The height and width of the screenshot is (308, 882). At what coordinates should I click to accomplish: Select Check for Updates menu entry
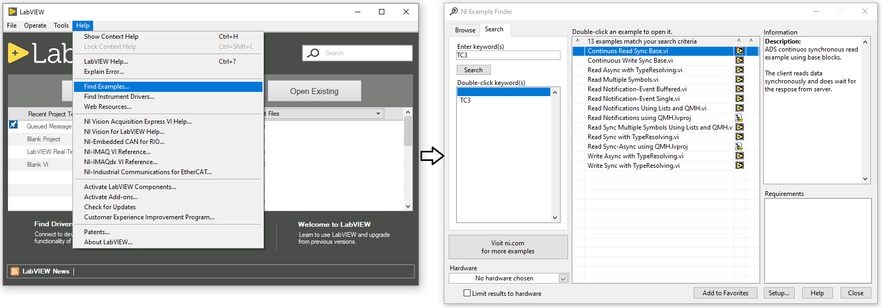point(110,207)
